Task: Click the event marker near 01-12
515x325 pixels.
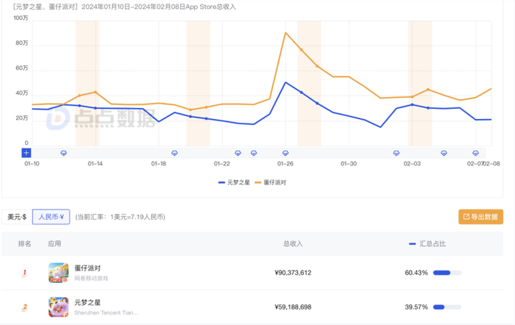Action: [63, 153]
